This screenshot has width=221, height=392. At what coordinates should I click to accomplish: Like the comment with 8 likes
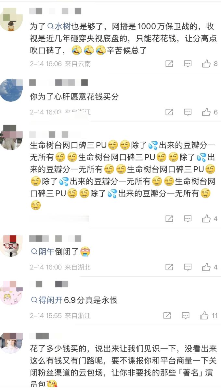point(210,64)
